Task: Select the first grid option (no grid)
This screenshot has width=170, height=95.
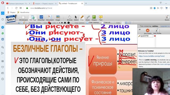Action: [123, 23]
